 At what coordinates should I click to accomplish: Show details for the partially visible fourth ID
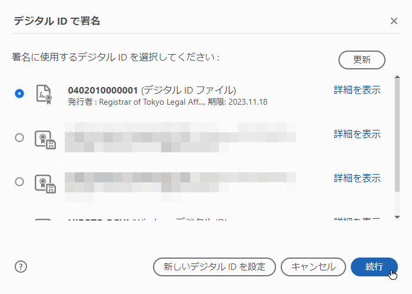coord(357,220)
